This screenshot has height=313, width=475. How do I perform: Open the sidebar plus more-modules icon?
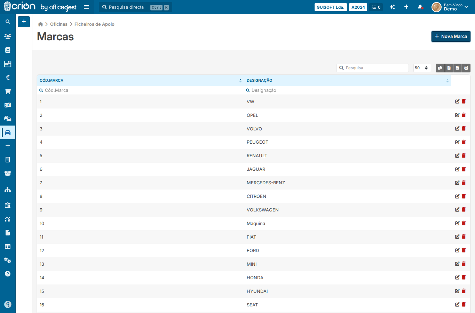(8, 146)
